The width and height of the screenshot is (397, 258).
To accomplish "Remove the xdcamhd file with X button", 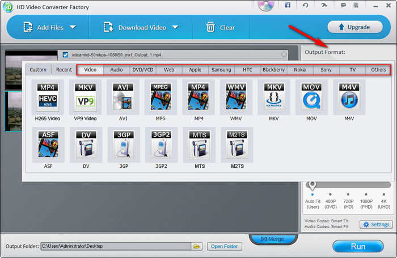I will point(284,54).
